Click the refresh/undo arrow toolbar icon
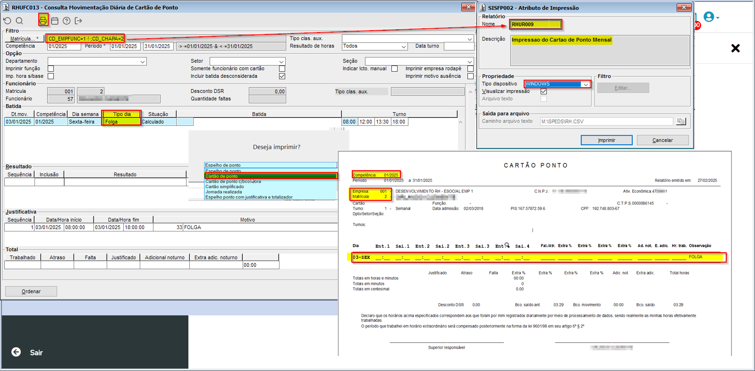Screen dimensions: 755x371 pyautogui.click(x=7, y=21)
